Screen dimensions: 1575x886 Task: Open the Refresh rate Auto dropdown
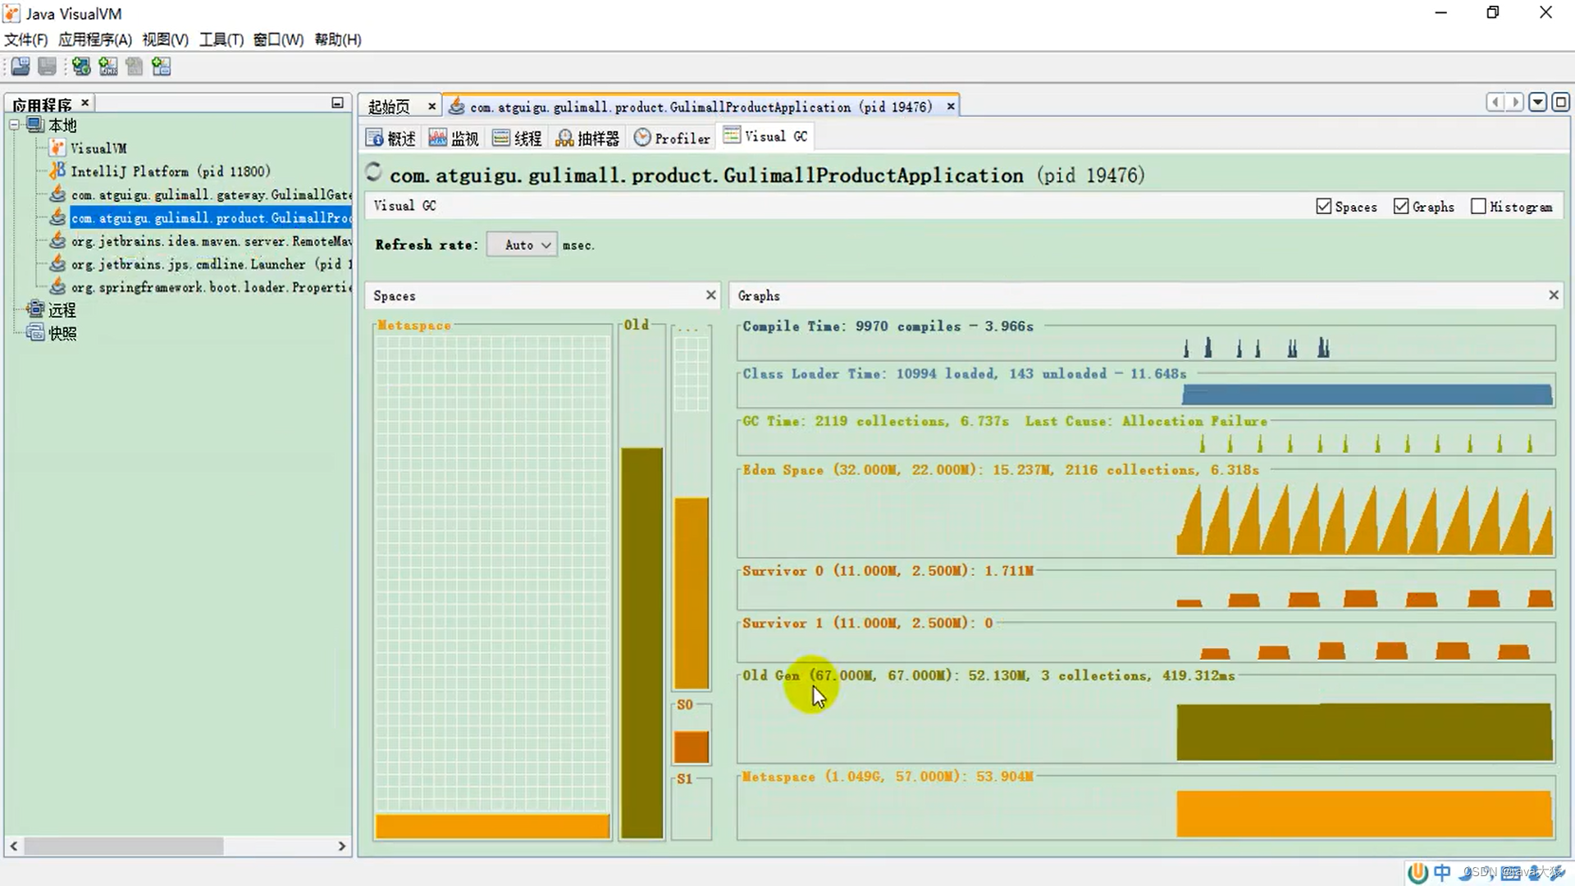coord(523,244)
